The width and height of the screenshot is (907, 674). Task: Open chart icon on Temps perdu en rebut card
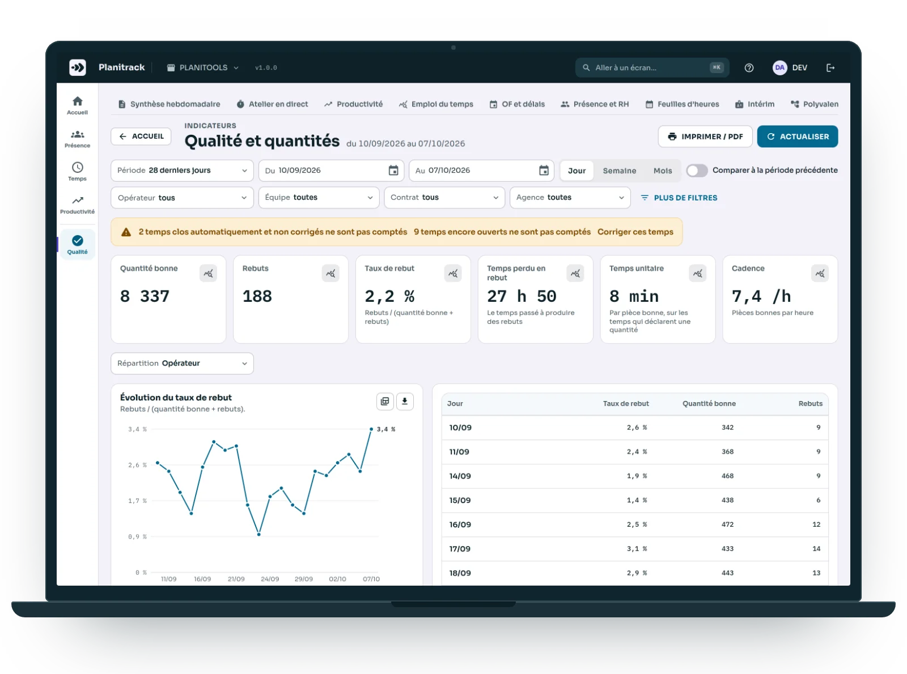tap(575, 274)
